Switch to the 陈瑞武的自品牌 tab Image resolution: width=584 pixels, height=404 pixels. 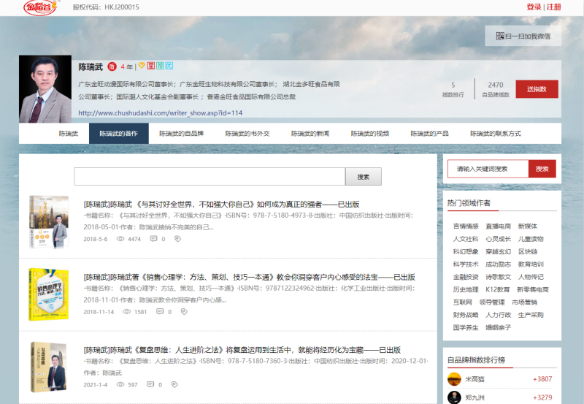(x=181, y=134)
